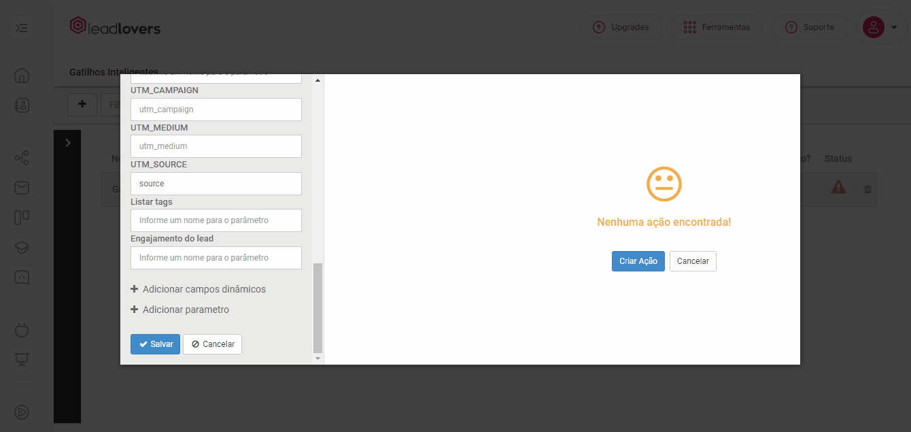Open the graduation cap courses icon

(22, 248)
